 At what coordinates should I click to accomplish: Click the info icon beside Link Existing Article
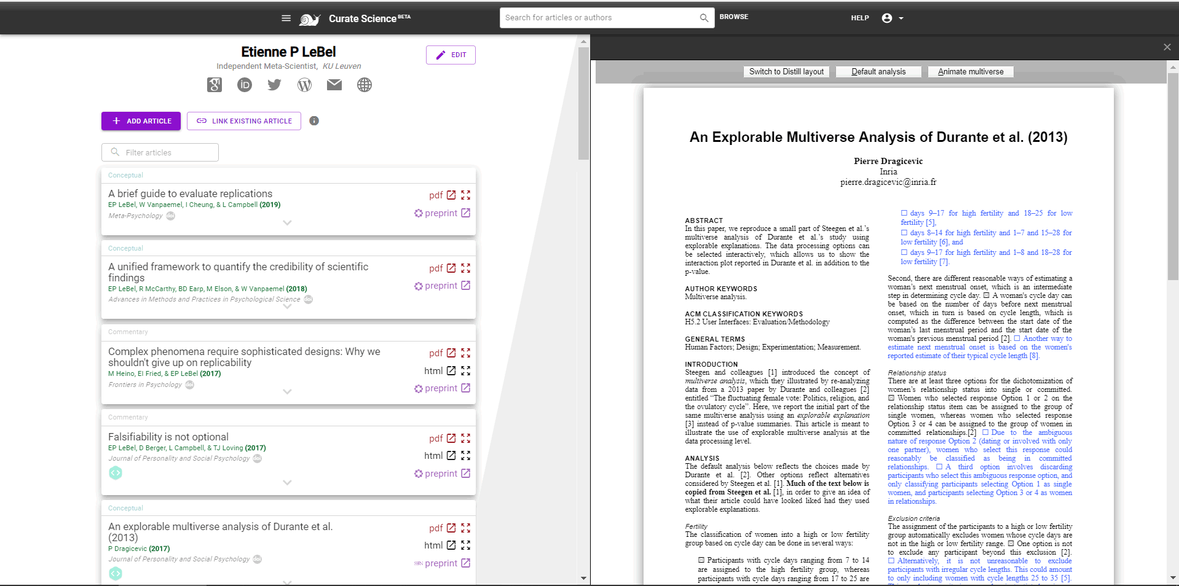coord(314,121)
